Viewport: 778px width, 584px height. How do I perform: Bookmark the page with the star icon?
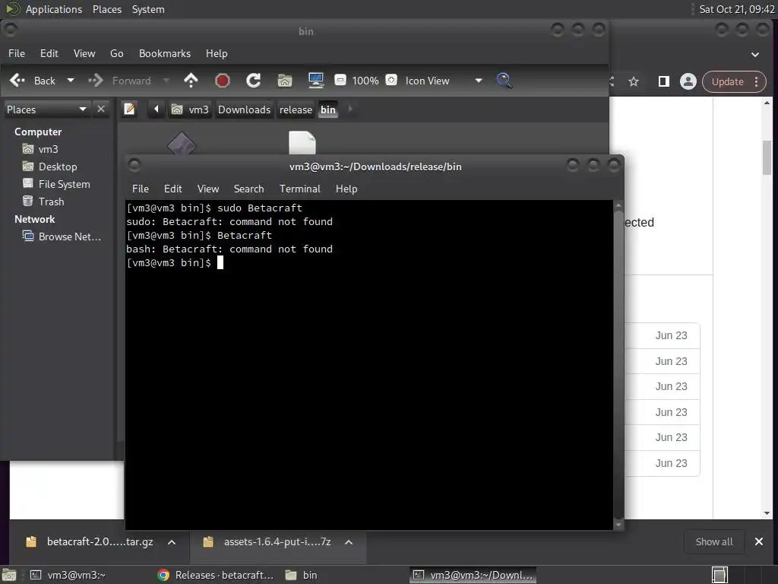pyautogui.click(x=634, y=81)
